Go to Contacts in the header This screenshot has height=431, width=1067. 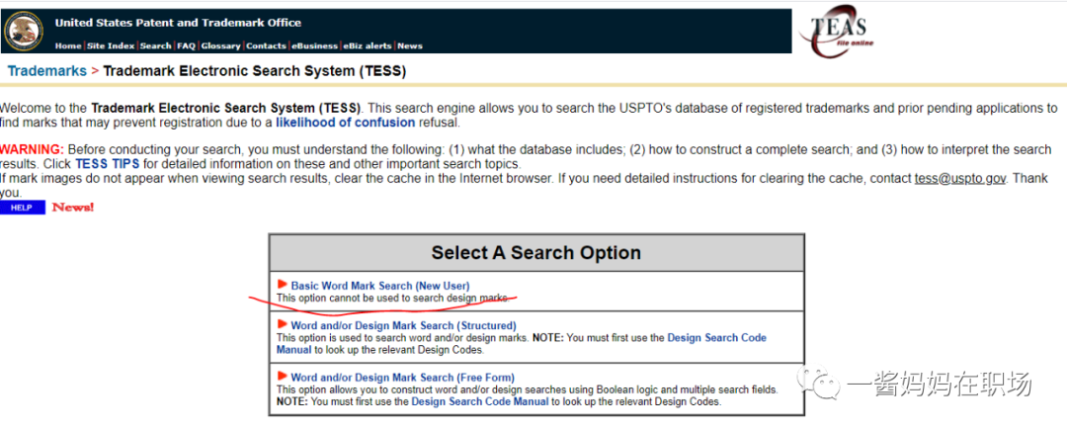coord(266,46)
